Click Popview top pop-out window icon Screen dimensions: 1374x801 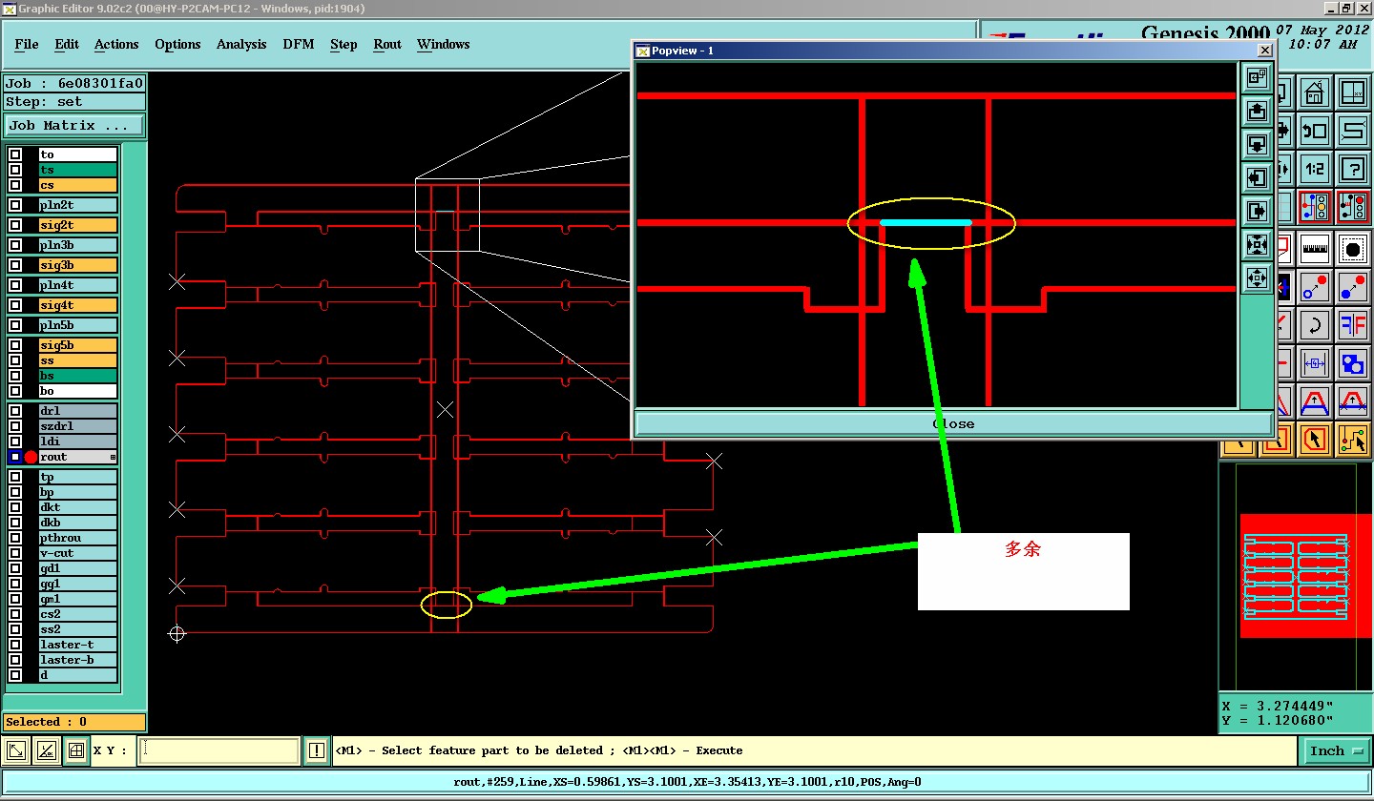pos(1257,78)
